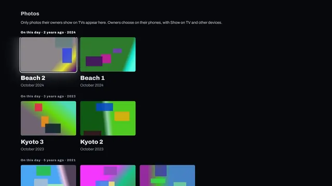Select the On this day 5 years ago header
Image resolution: width=332 pixels, height=186 pixels.
click(48, 160)
